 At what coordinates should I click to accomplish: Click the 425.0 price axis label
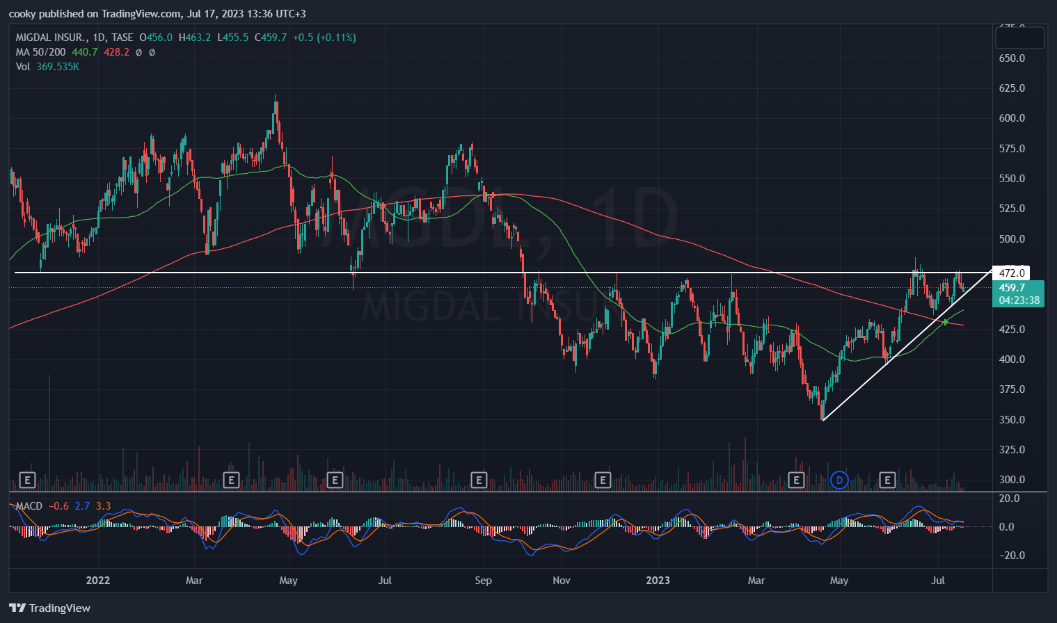pyautogui.click(x=1012, y=330)
